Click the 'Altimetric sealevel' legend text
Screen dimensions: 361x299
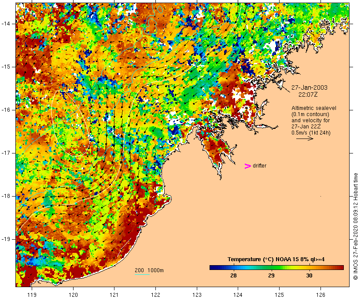[x=314, y=108]
